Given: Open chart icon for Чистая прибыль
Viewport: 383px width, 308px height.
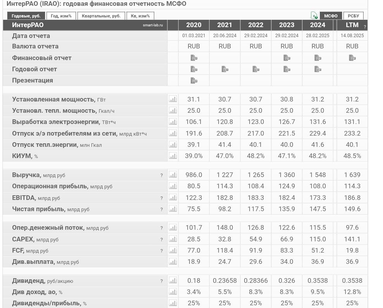Looking at the screenshot, I should click(x=173, y=209).
